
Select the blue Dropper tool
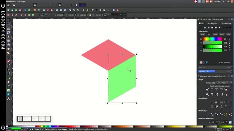click(x=8, y=94)
